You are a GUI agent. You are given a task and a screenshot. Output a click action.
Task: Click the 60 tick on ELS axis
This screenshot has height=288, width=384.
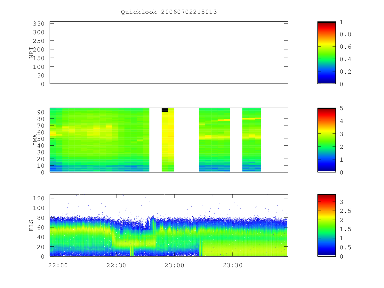[41, 227]
